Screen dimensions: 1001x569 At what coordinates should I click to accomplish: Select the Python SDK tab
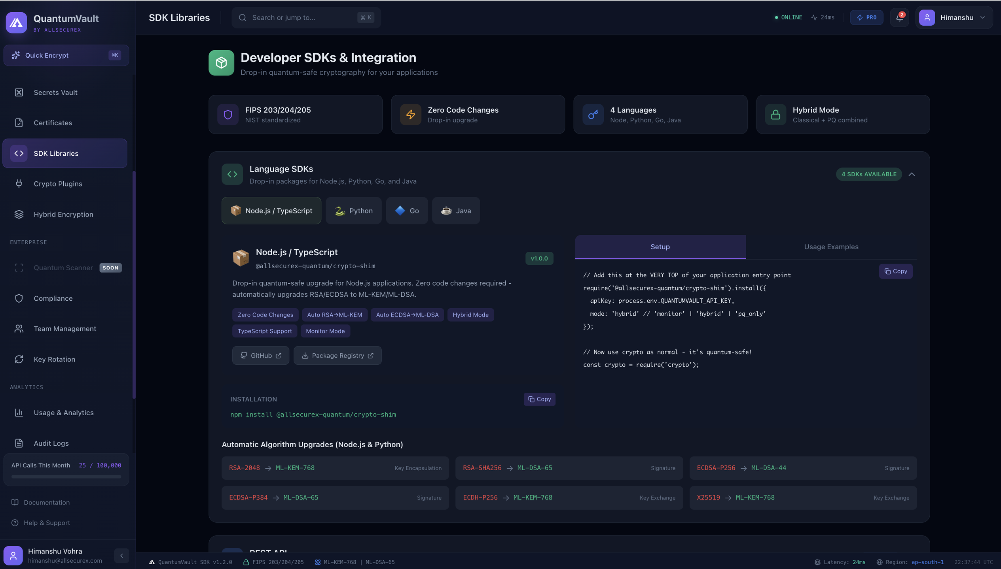click(x=353, y=211)
